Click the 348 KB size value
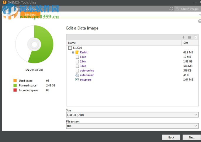The height and width of the screenshot is (142, 201). pos(187,70)
